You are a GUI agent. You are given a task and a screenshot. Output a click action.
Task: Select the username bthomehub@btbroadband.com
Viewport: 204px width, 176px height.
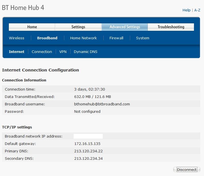[102, 104]
